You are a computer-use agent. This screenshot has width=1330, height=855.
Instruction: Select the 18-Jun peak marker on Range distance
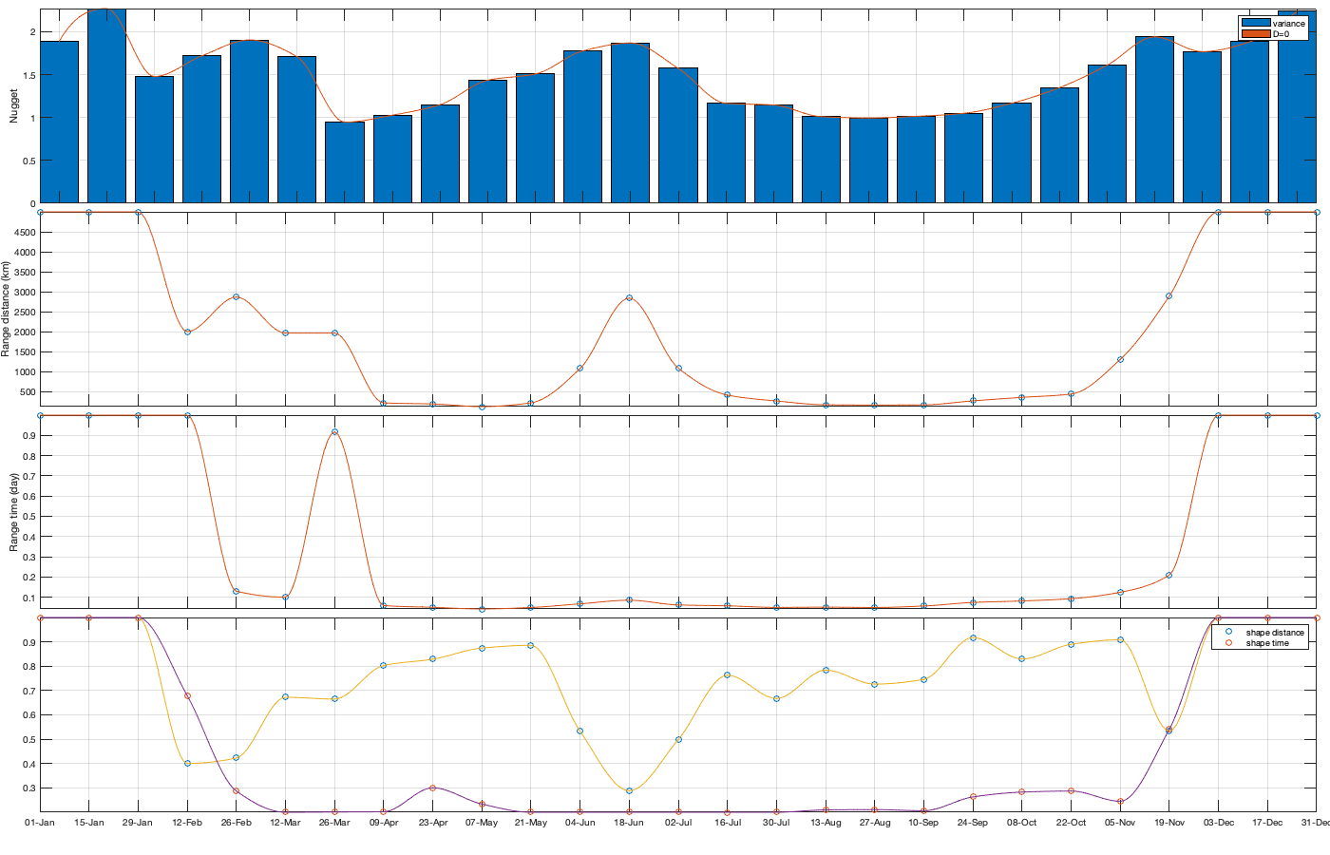629,298
